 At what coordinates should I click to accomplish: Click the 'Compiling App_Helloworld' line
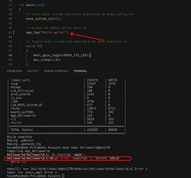pyautogui.click(x=28, y=151)
